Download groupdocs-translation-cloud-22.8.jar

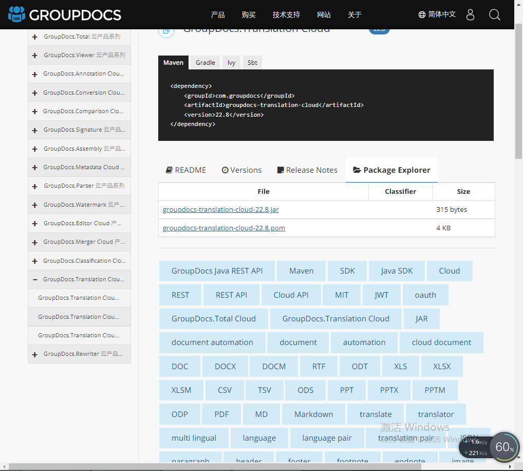[x=221, y=210]
